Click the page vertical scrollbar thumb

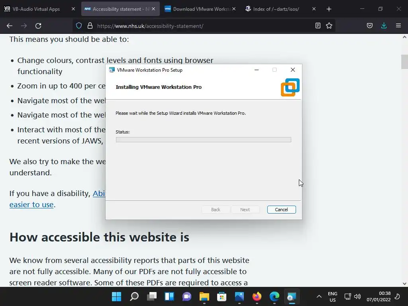404,62
